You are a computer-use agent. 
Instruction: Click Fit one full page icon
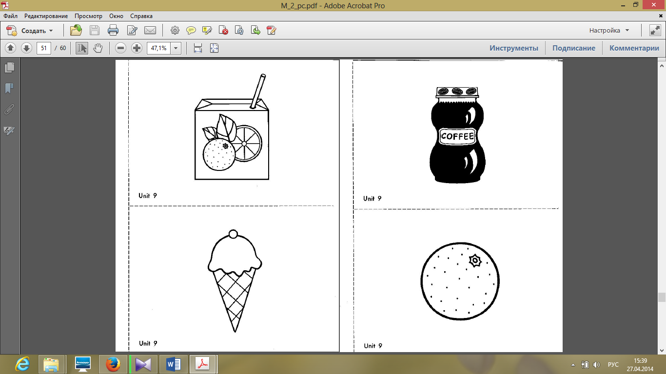214,48
